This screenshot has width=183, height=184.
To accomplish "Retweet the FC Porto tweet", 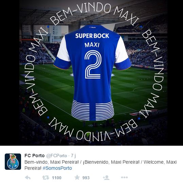I will 45,178.
